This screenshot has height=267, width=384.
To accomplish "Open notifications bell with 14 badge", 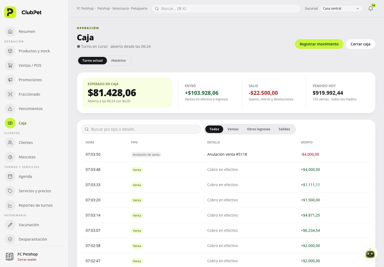I will click(x=371, y=8).
